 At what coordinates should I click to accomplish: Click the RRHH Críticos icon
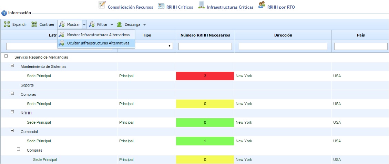(x=161, y=6)
